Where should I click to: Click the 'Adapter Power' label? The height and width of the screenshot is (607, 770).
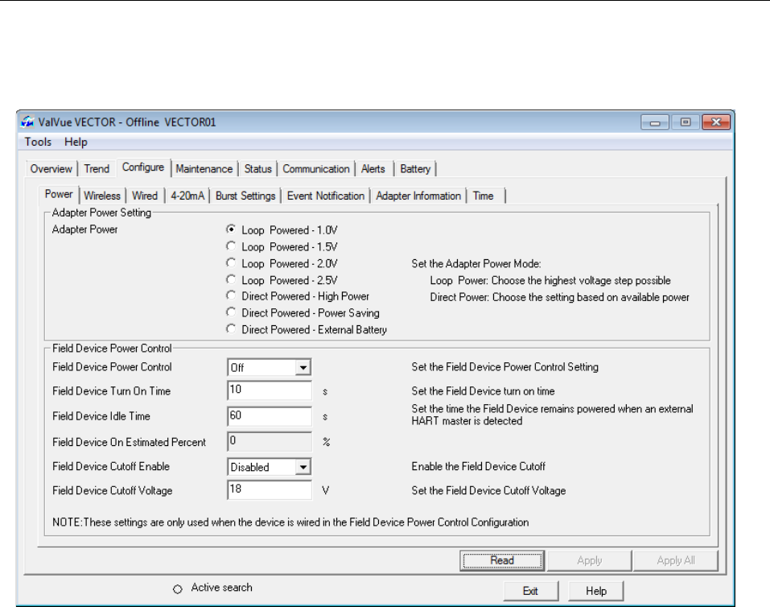(x=85, y=229)
